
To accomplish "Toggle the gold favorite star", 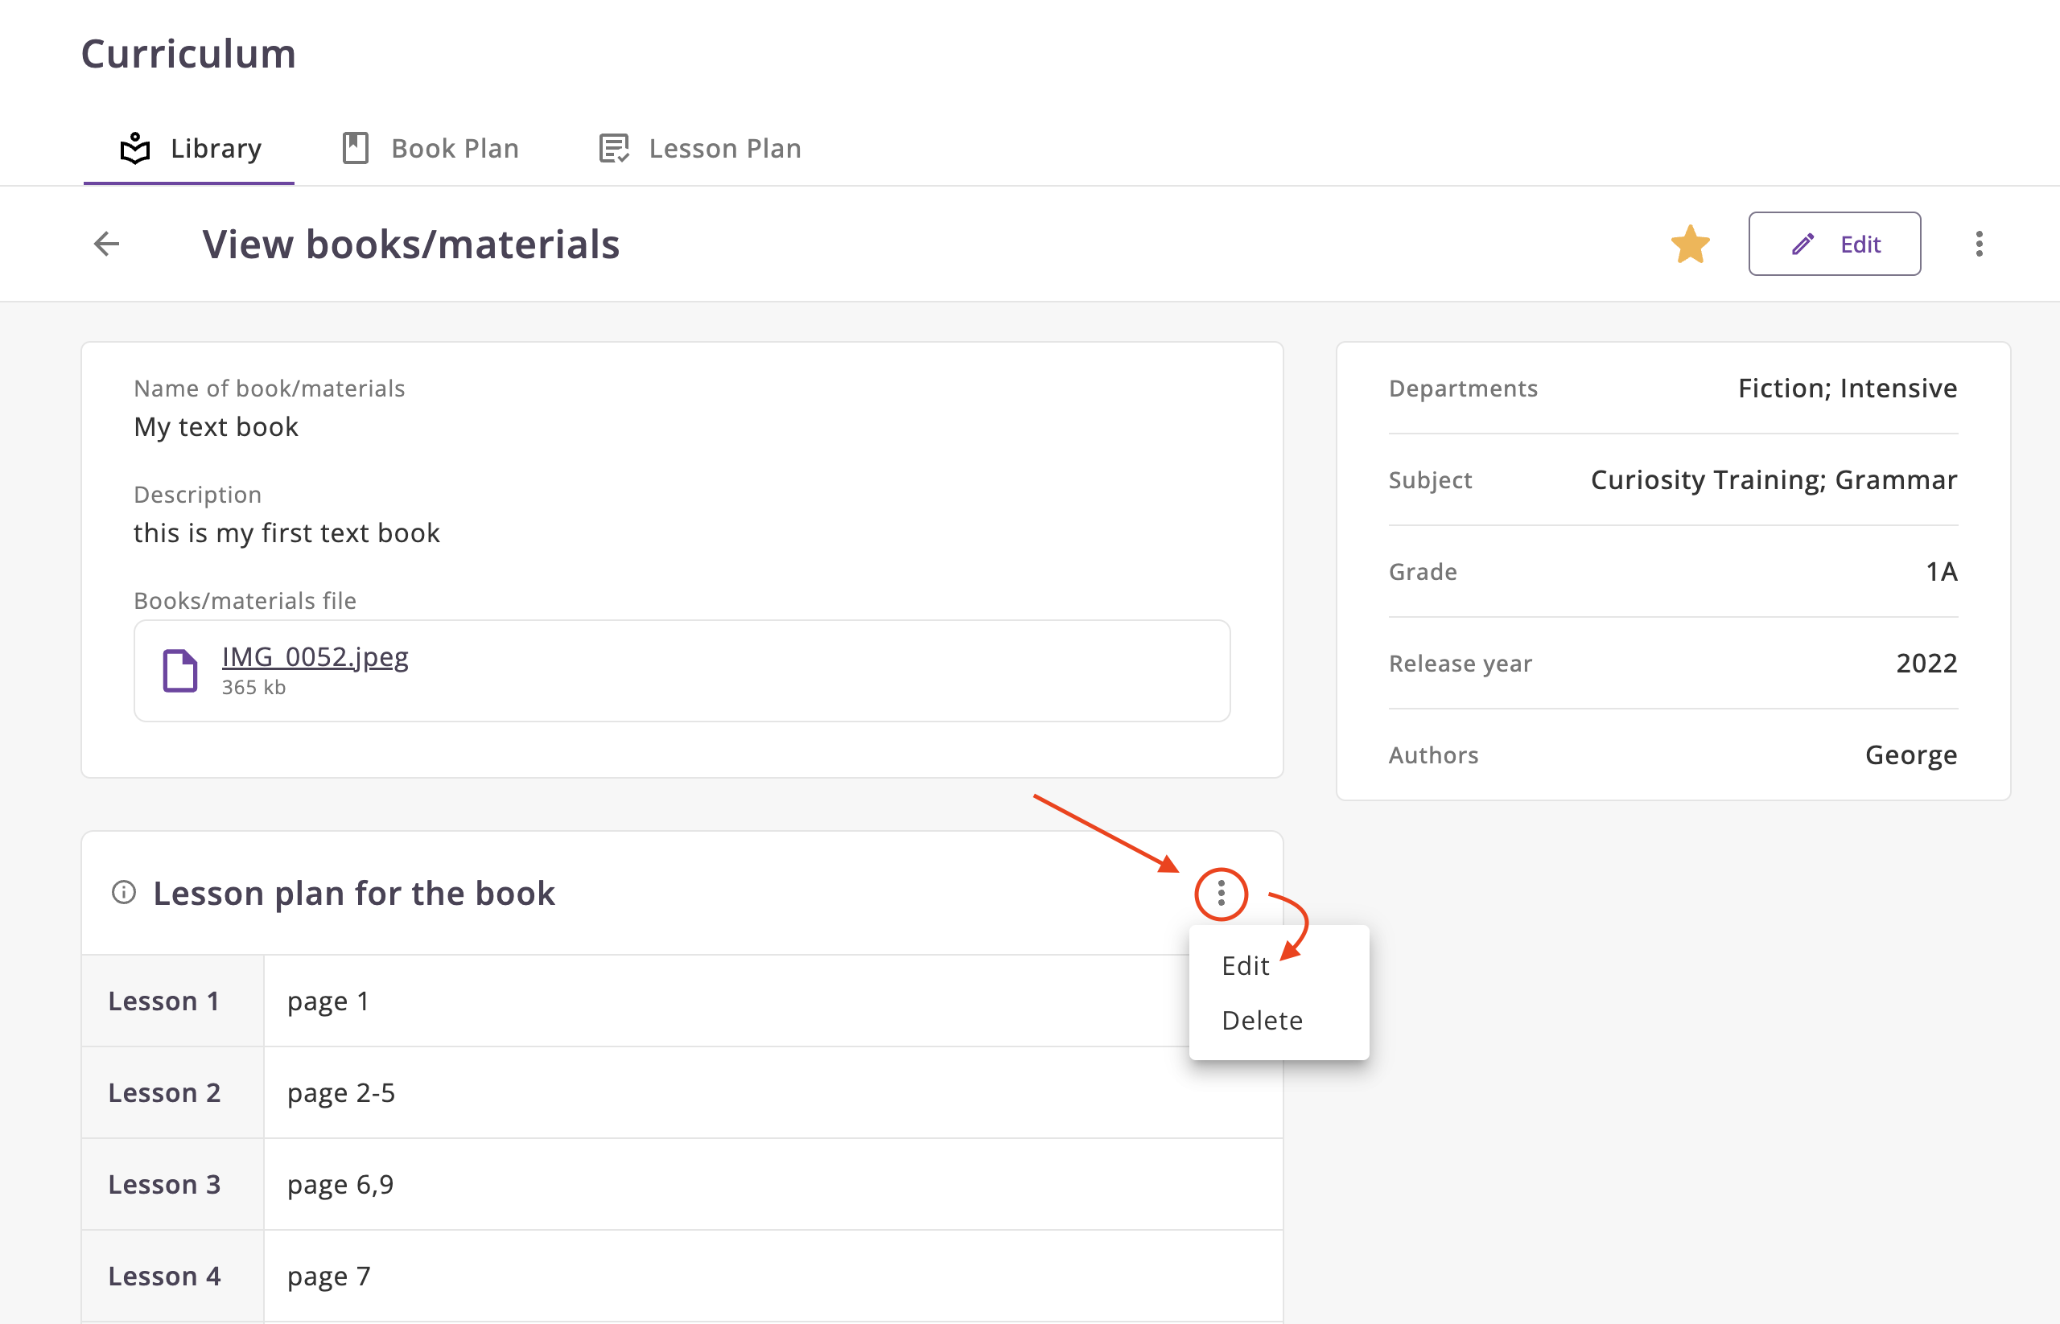I will click(1689, 245).
